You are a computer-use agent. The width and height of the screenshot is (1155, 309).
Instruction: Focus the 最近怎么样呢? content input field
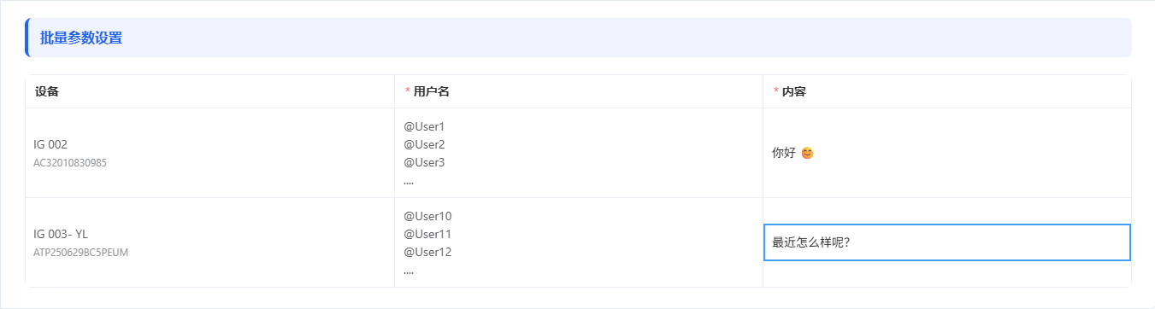pos(947,242)
